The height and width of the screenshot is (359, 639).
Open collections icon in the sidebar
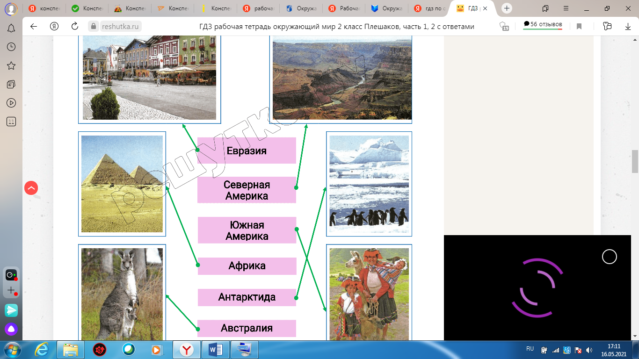pyautogui.click(x=11, y=84)
